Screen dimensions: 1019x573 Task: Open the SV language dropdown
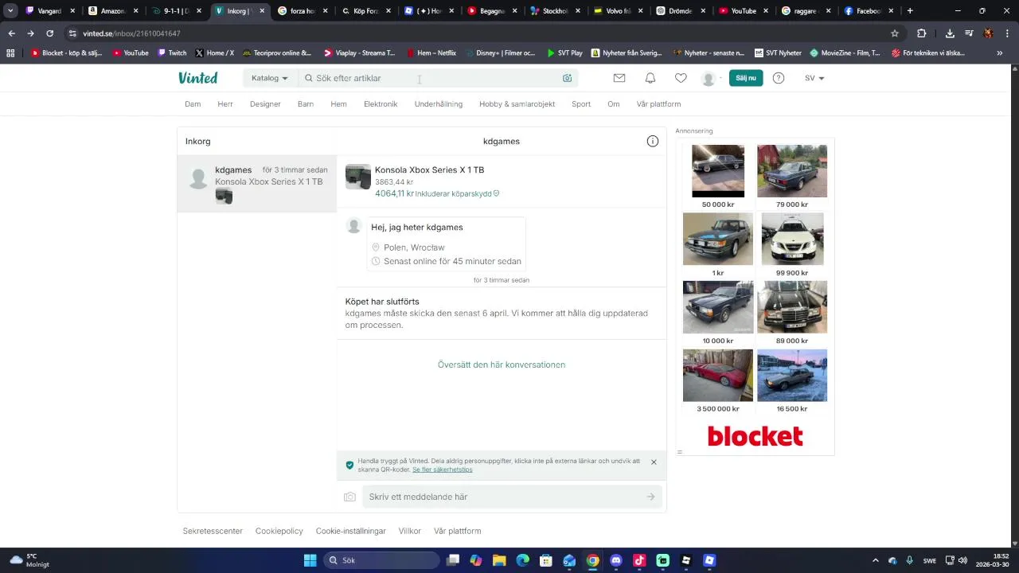(814, 78)
